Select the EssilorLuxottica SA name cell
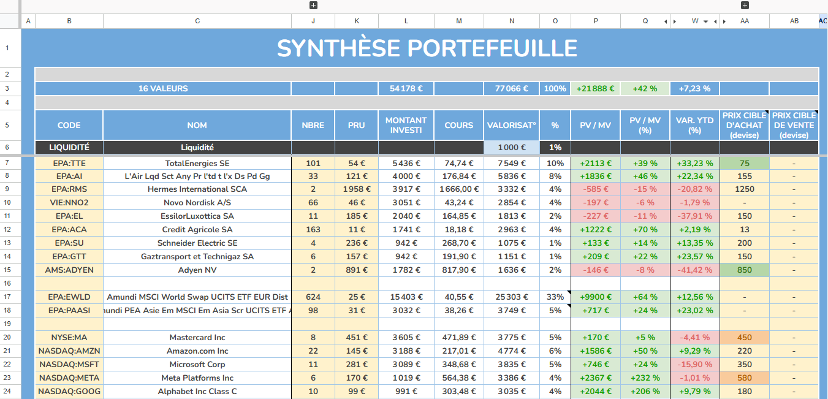 coord(197,216)
